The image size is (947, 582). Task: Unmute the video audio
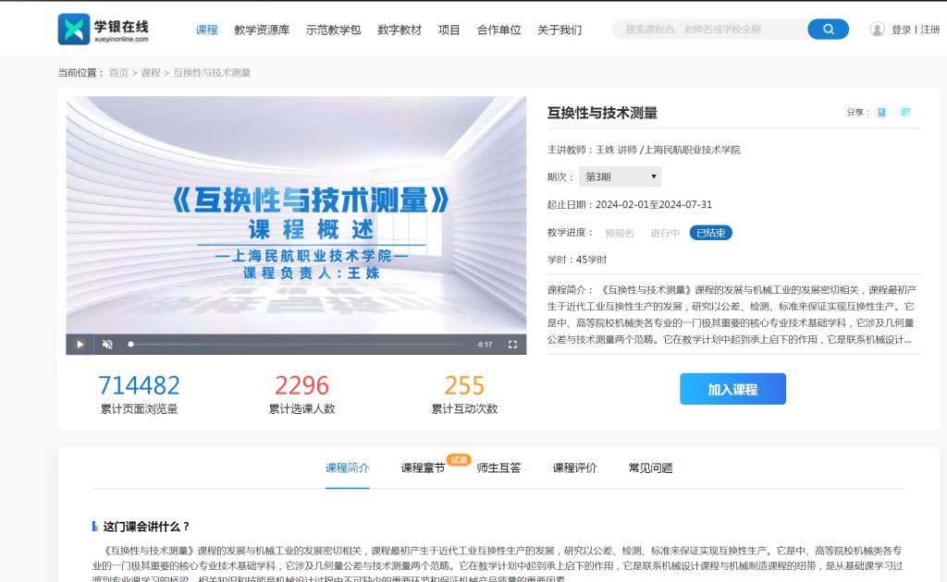coord(107,345)
